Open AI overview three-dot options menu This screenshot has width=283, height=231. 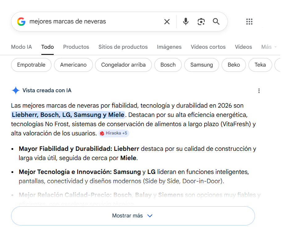[259, 91]
